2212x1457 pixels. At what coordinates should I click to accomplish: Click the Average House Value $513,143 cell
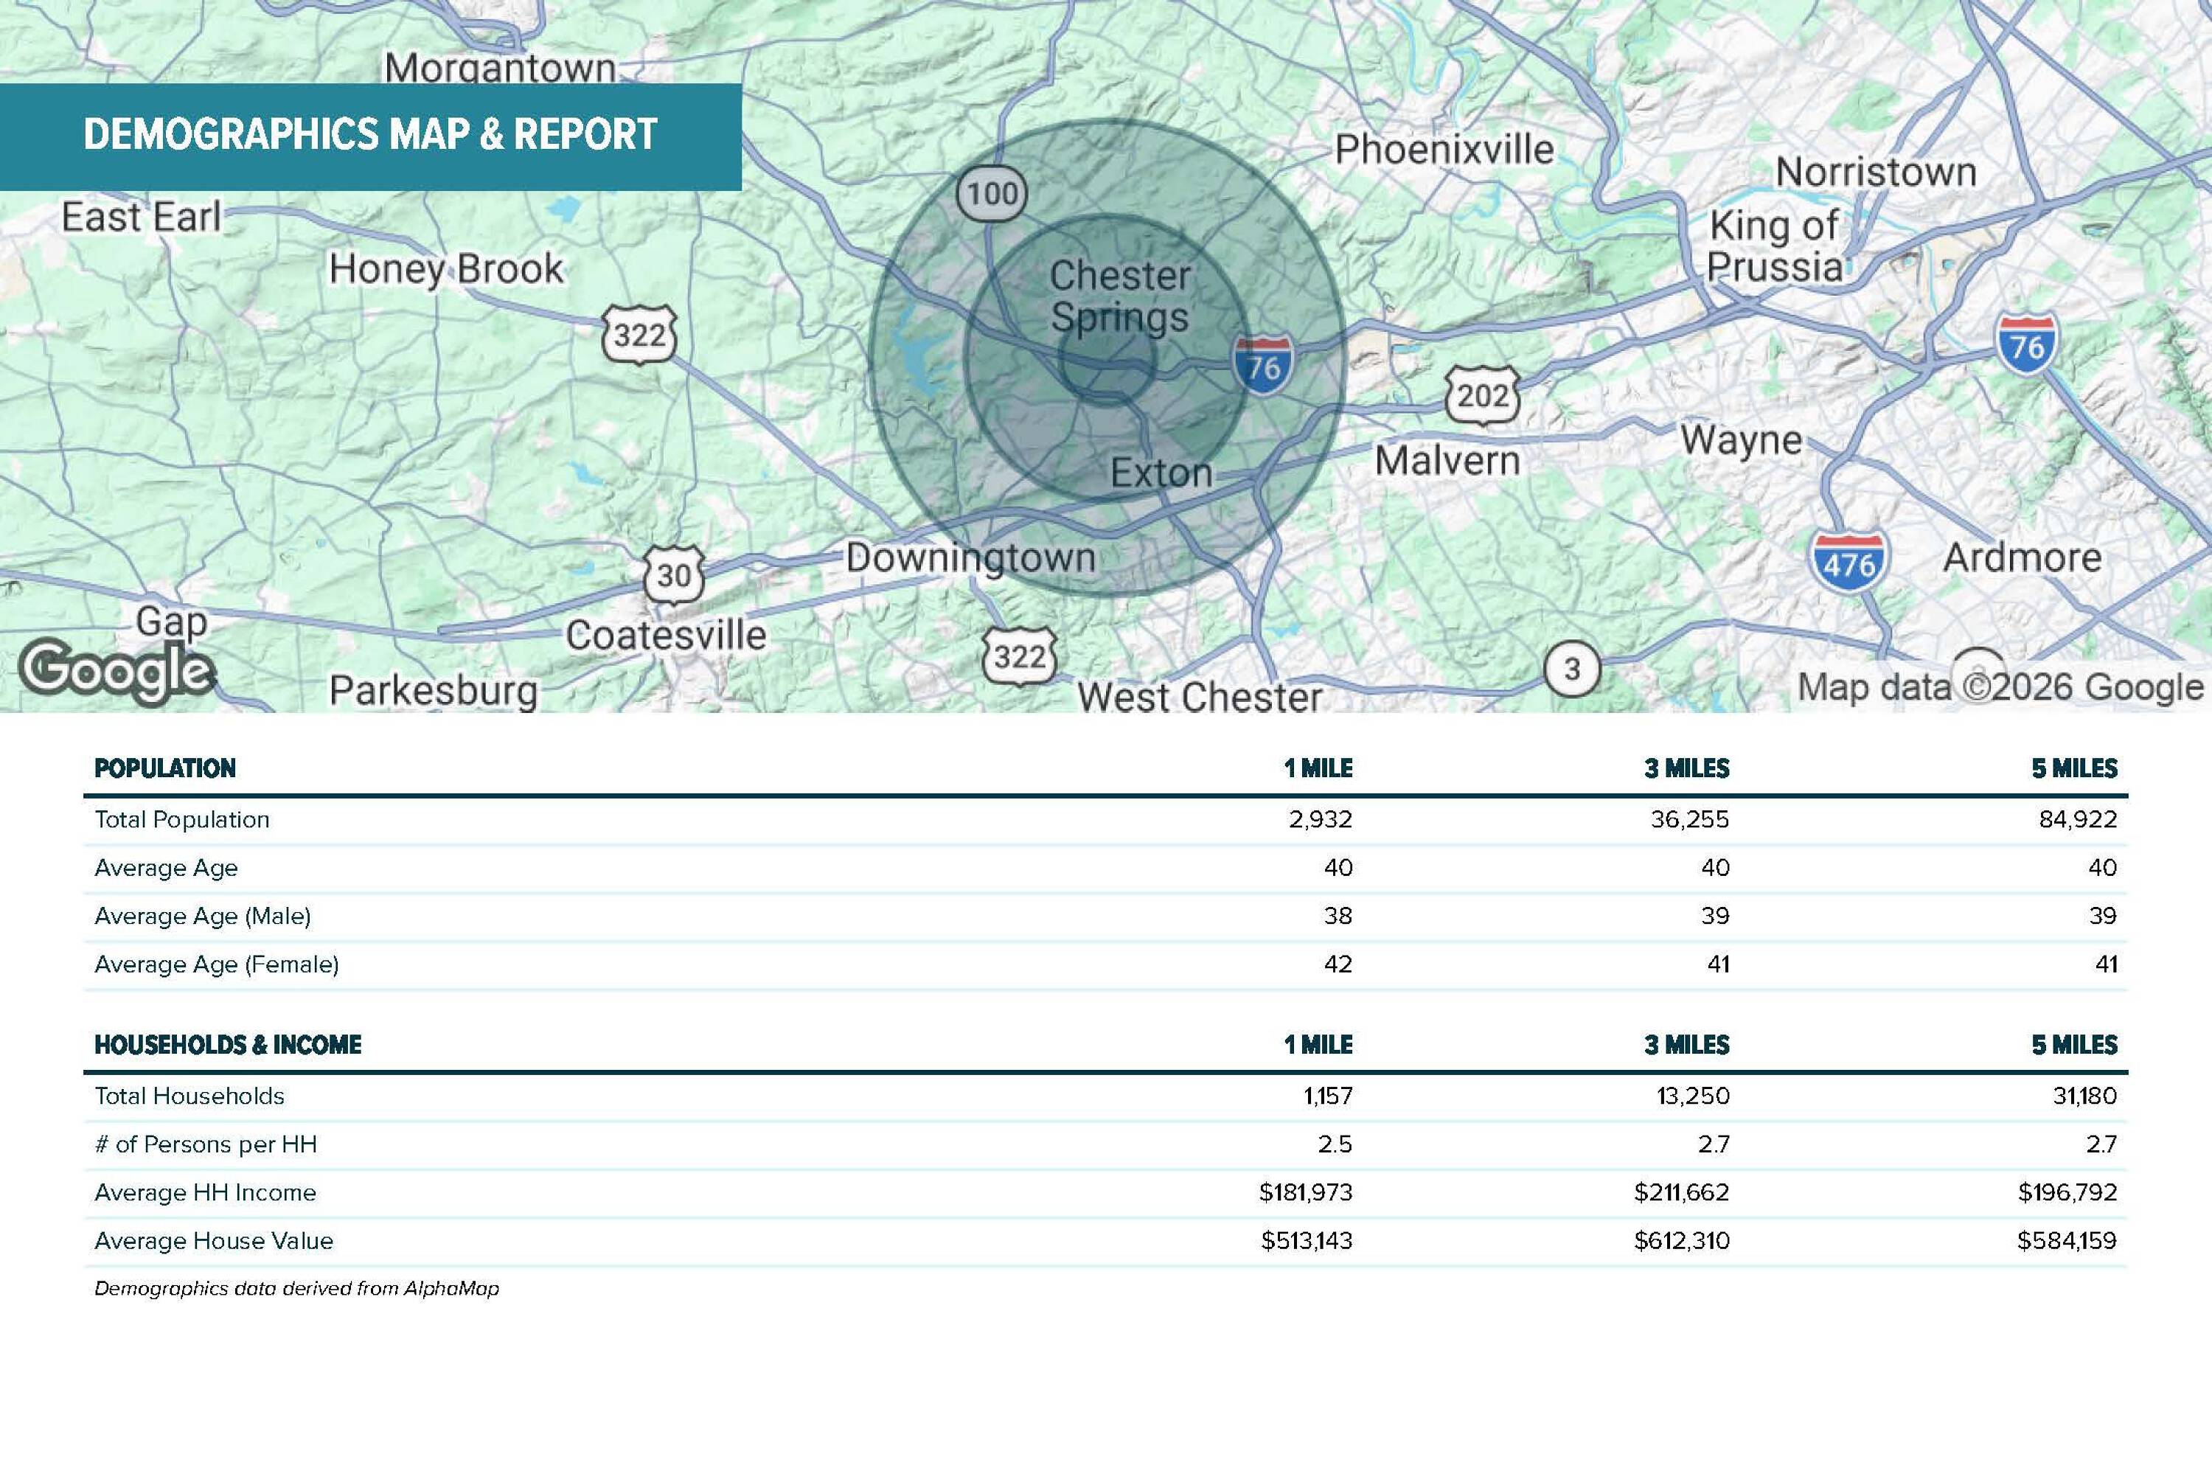point(1307,1242)
